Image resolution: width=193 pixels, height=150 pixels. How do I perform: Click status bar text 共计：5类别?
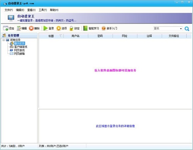(x=13, y=146)
